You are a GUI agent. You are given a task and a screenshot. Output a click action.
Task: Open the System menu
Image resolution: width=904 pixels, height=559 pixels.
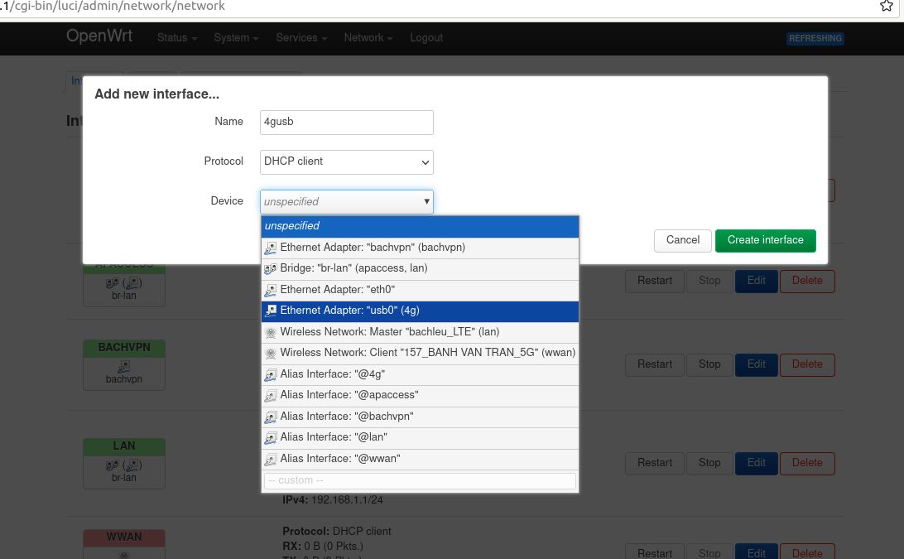[236, 38]
